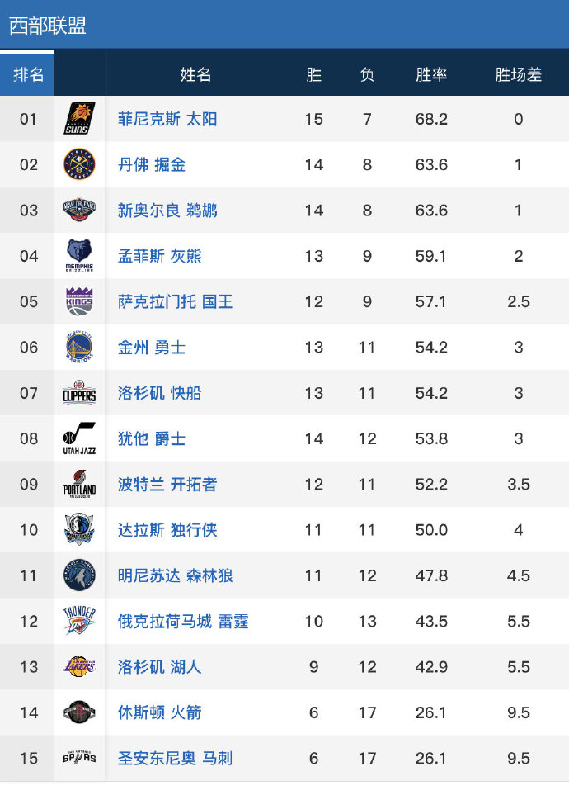Open the 菲尼克斯 太阳 team link
The width and height of the screenshot is (569, 800).
click(x=167, y=119)
